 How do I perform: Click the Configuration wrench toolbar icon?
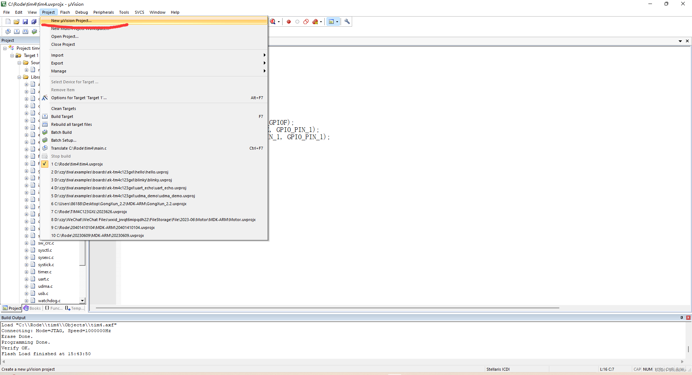tap(347, 21)
